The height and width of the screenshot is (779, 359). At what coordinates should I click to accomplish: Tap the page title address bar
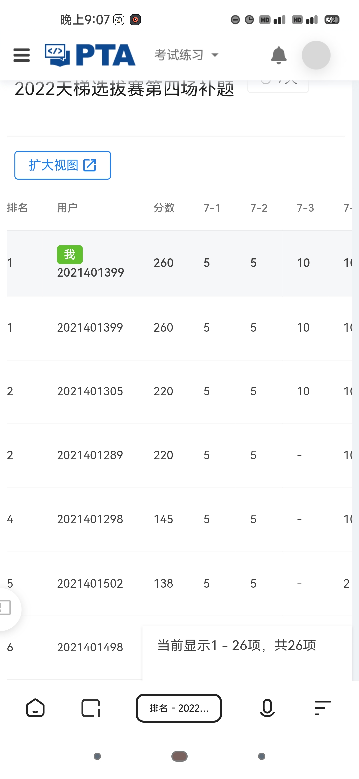tap(179, 708)
